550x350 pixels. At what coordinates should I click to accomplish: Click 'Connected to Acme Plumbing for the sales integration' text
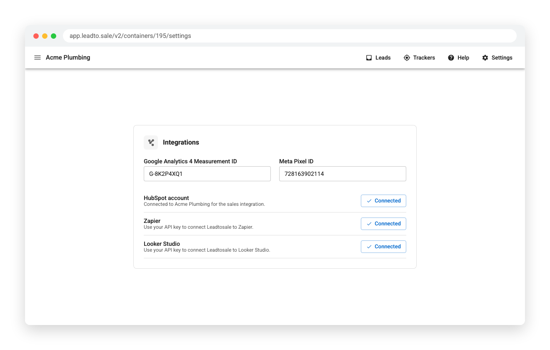pyautogui.click(x=204, y=204)
